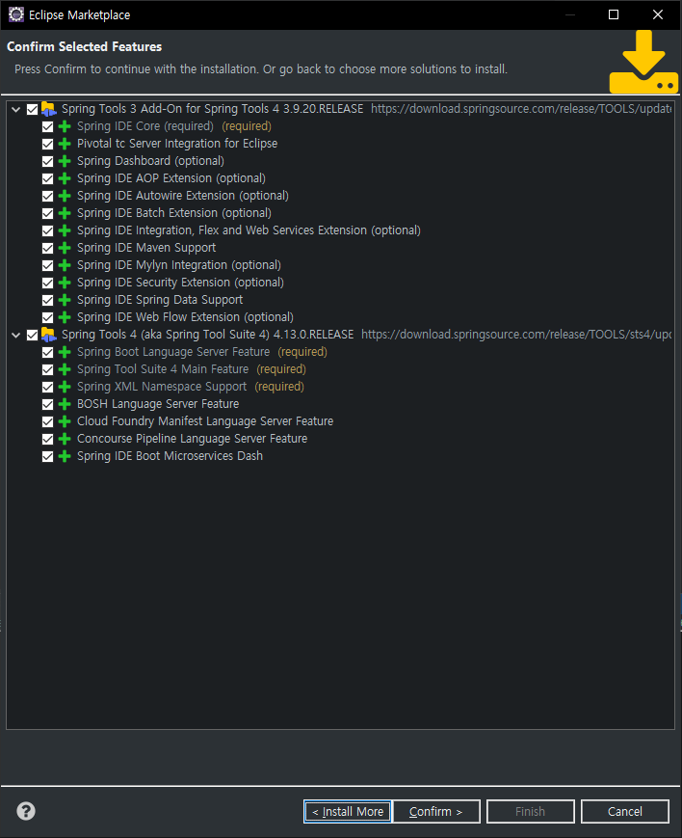Toggle Spring IDE Autowire Extension checkbox
This screenshot has width=682, height=838.
(47, 196)
